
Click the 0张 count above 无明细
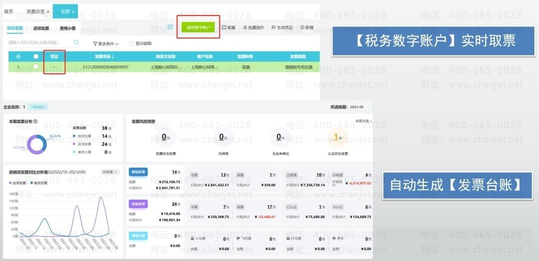tap(223, 137)
